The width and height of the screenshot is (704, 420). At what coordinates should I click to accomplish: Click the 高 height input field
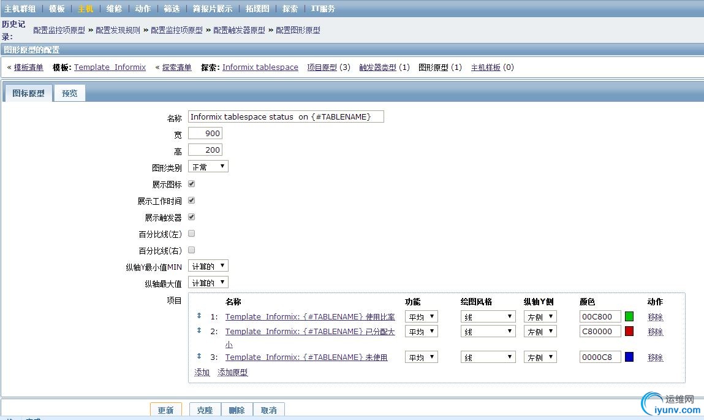click(x=205, y=150)
